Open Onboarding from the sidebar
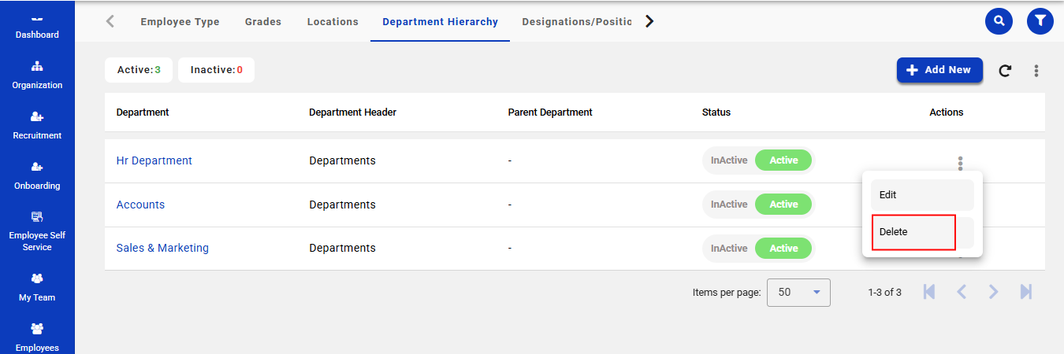Image resolution: width=1064 pixels, height=354 pixels. click(37, 175)
